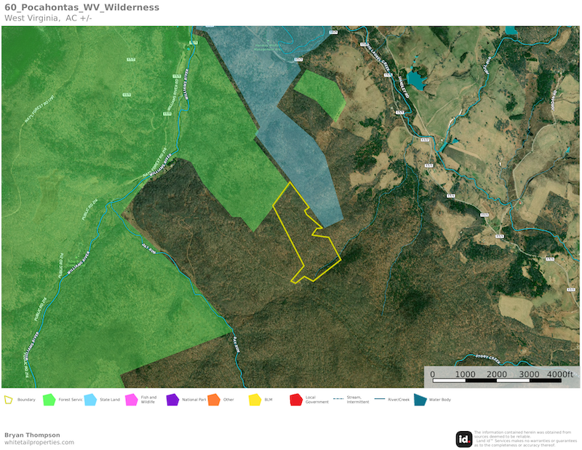Screen dimensions: 582x450
Task: Click the 60_Pocahontas_WV_Wilderness map title
Action: coord(81,7)
